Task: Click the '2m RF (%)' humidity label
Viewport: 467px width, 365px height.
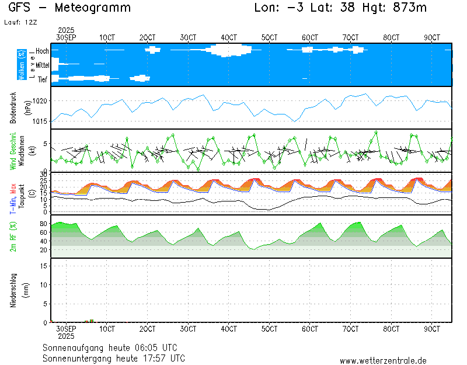Action: (x=13, y=237)
